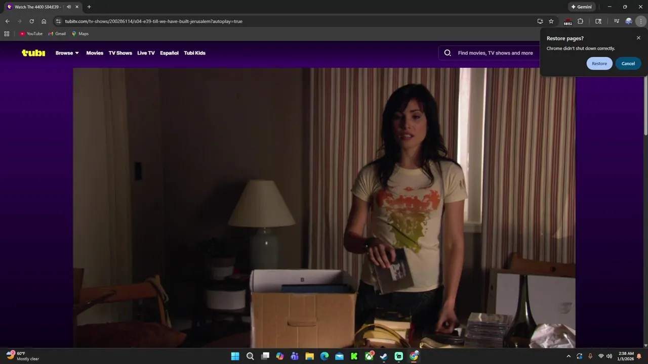Open the Gemini assistant button
The image size is (648, 364).
[581, 7]
